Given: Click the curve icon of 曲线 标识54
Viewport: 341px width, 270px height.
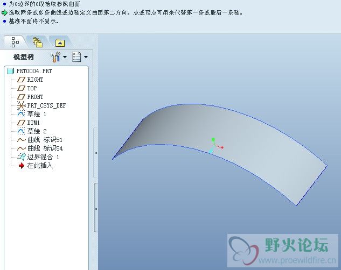Looking at the screenshot, I should click(22, 148).
